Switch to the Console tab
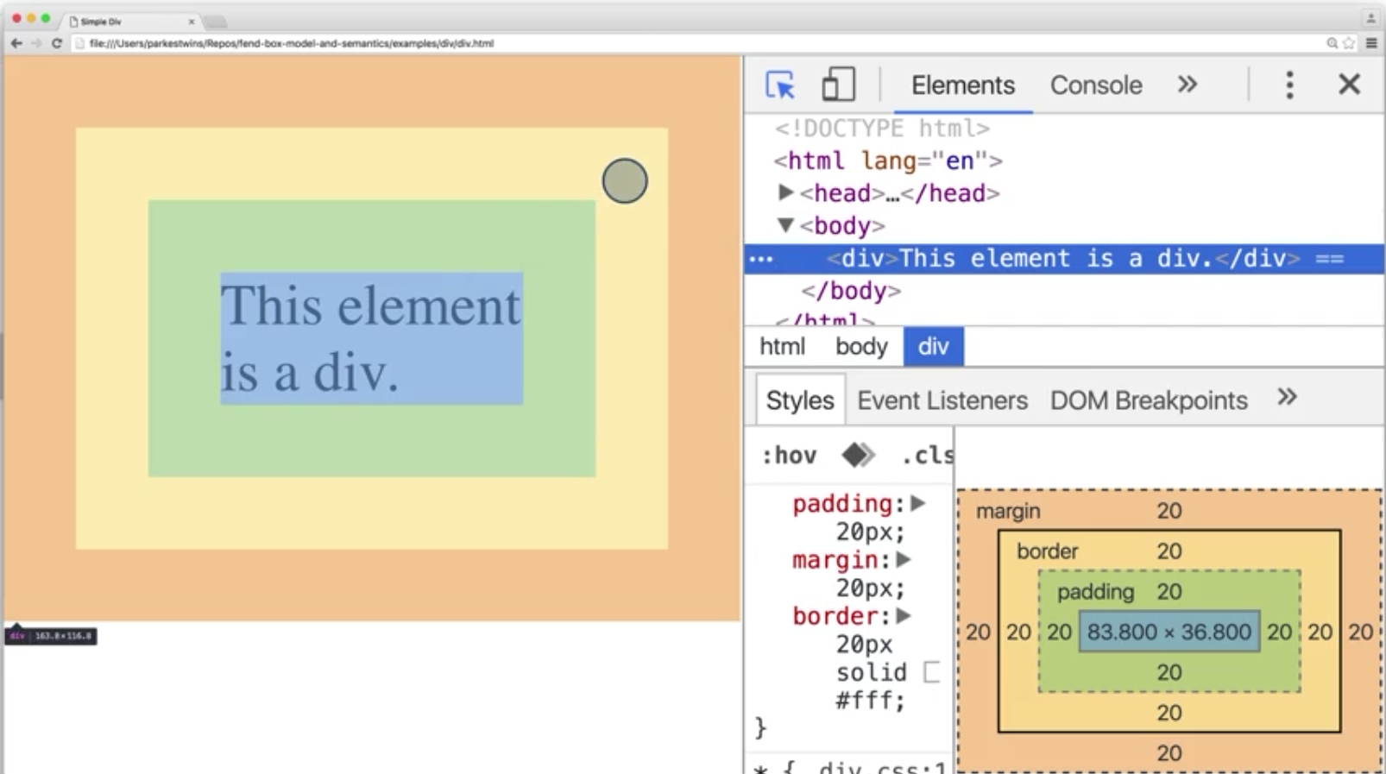The image size is (1386, 774). [x=1096, y=85]
